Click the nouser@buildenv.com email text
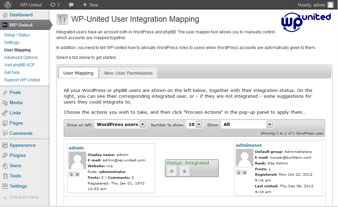 tap(291, 157)
